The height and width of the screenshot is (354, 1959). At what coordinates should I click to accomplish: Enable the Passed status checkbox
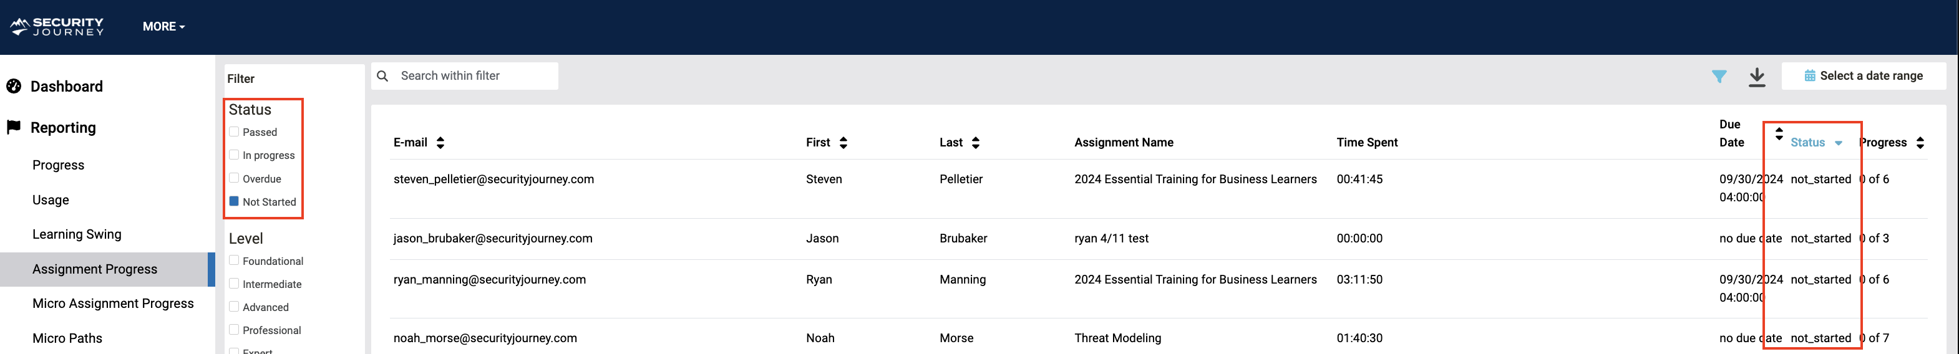coord(234,132)
